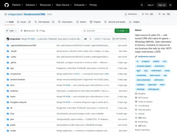View the 2,437 Commits history
177x133 pixels.
point(119,39)
